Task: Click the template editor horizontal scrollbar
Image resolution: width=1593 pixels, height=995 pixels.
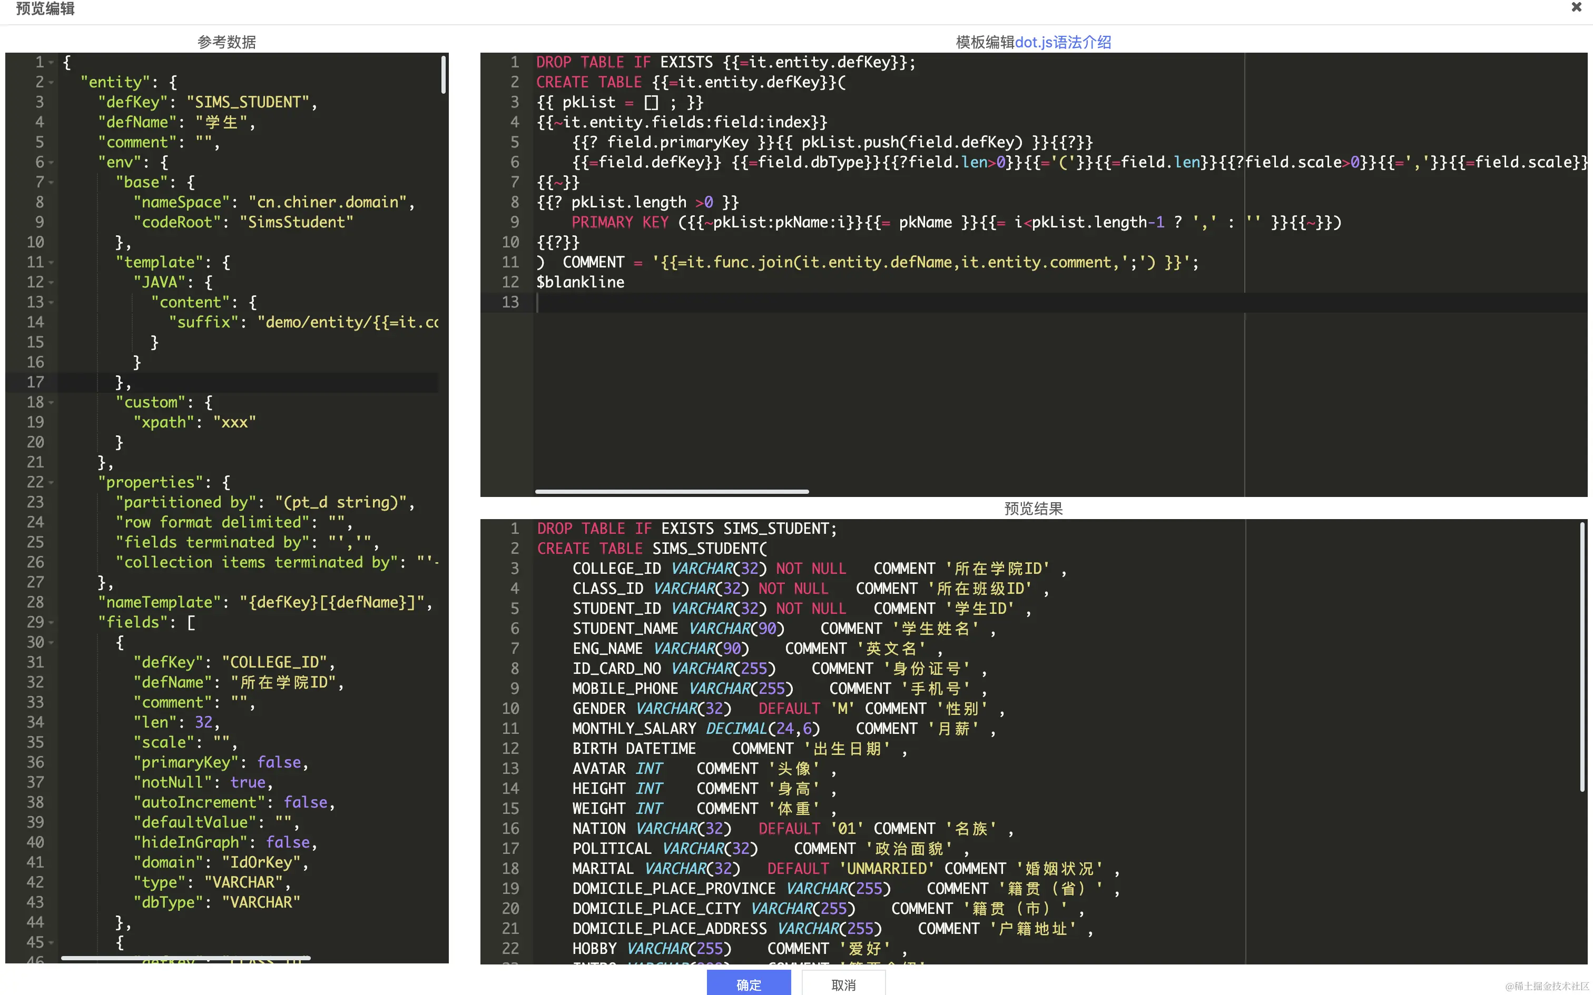Action: coord(672,492)
